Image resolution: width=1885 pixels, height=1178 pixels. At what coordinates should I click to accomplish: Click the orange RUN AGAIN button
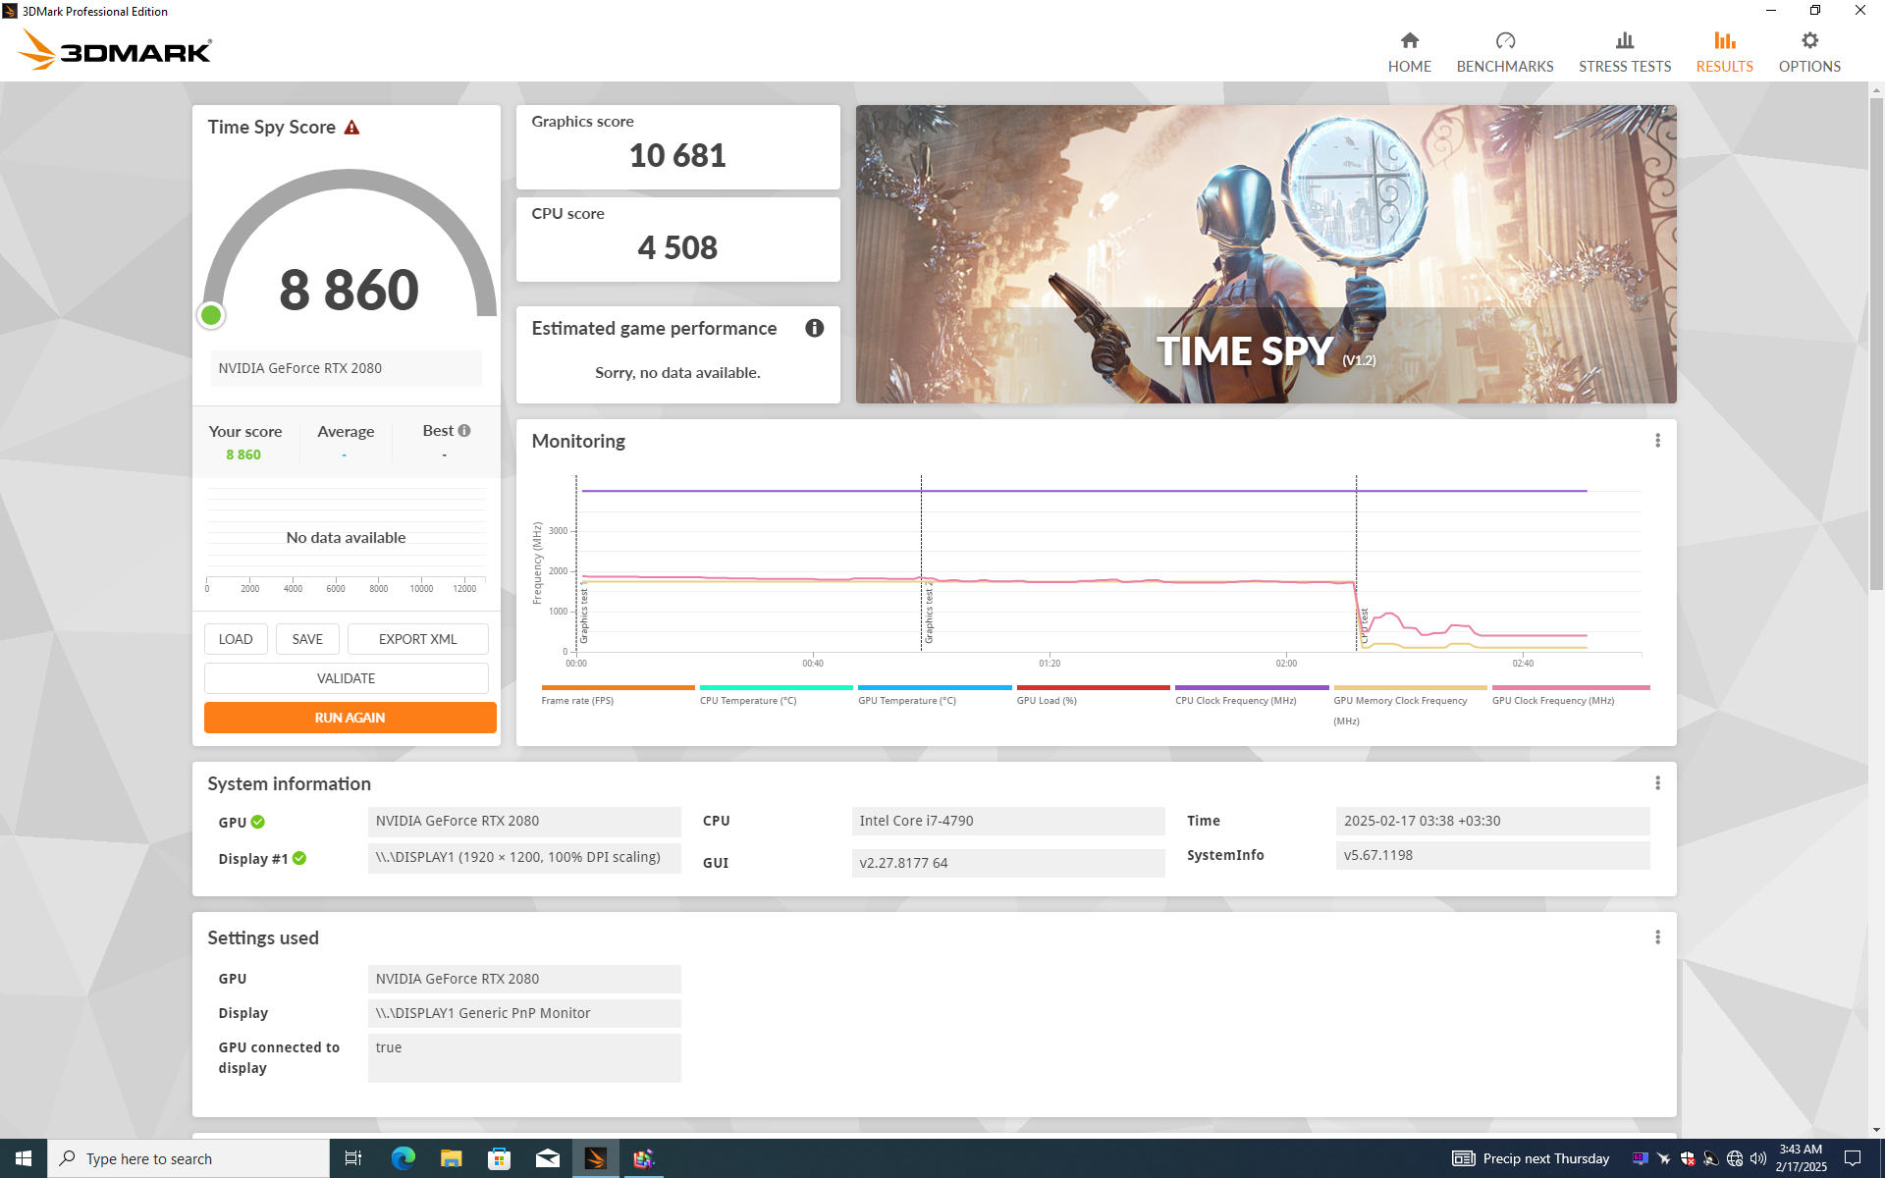click(350, 718)
